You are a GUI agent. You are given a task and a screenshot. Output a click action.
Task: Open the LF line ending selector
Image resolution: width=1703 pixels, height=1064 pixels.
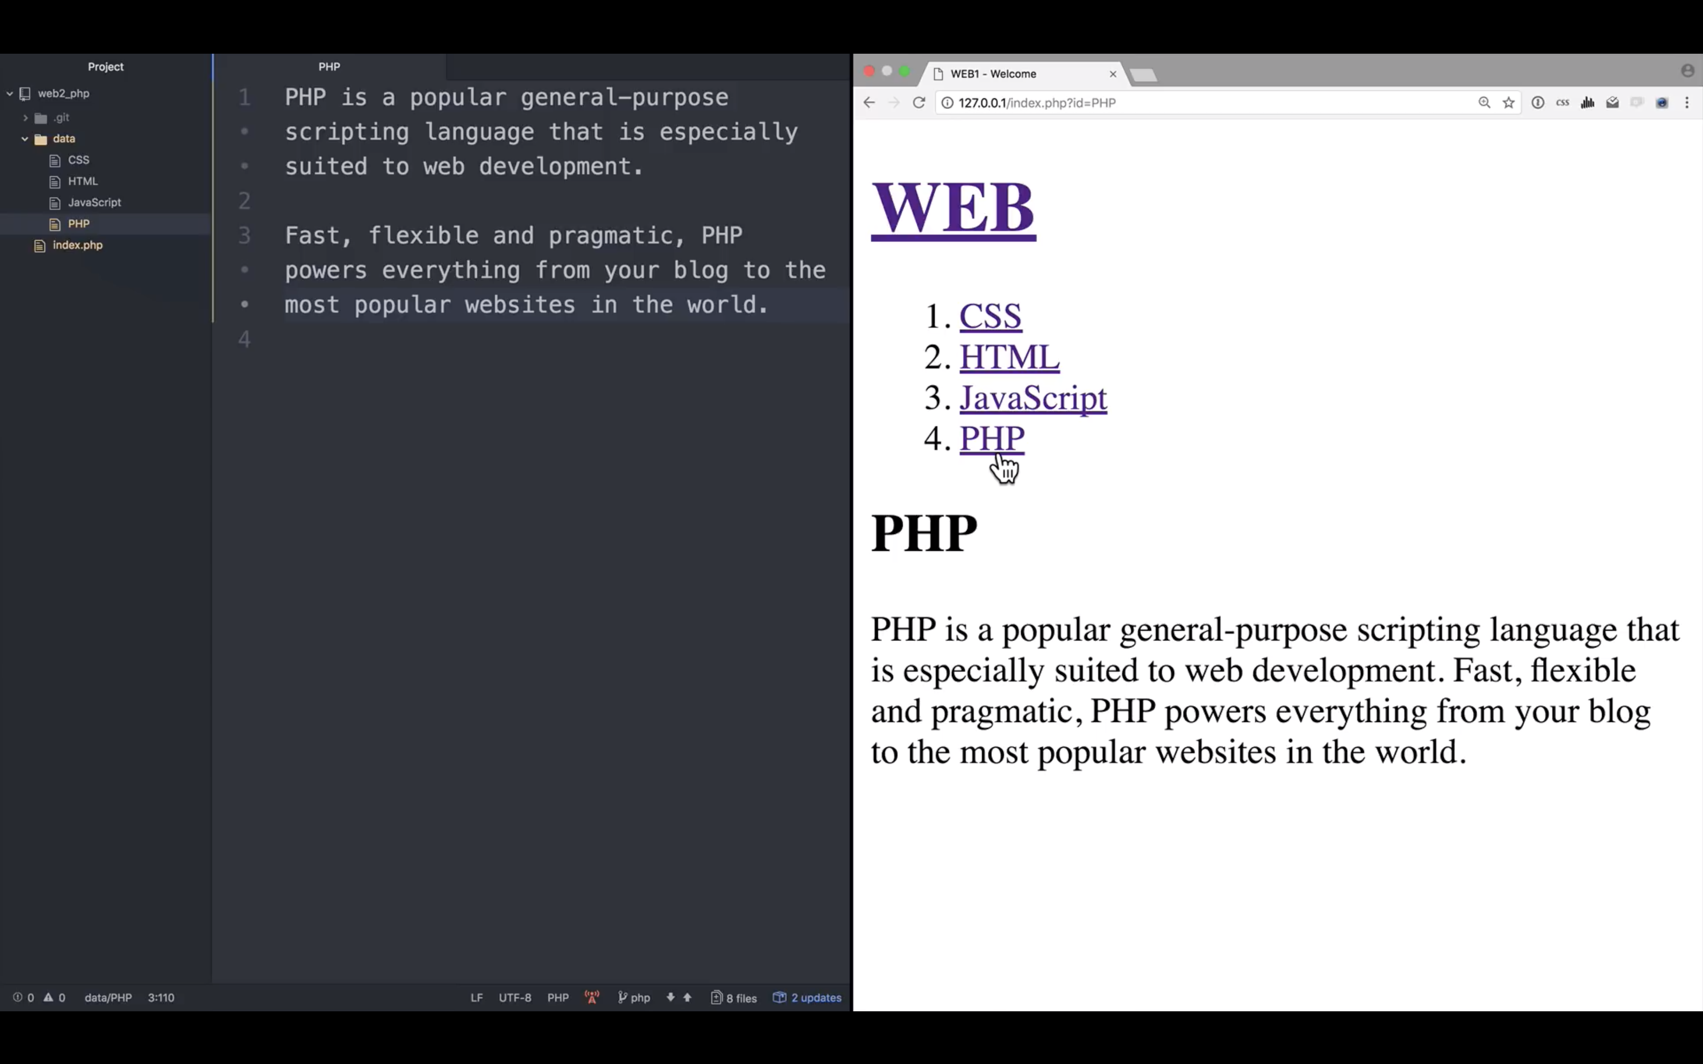tap(476, 997)
